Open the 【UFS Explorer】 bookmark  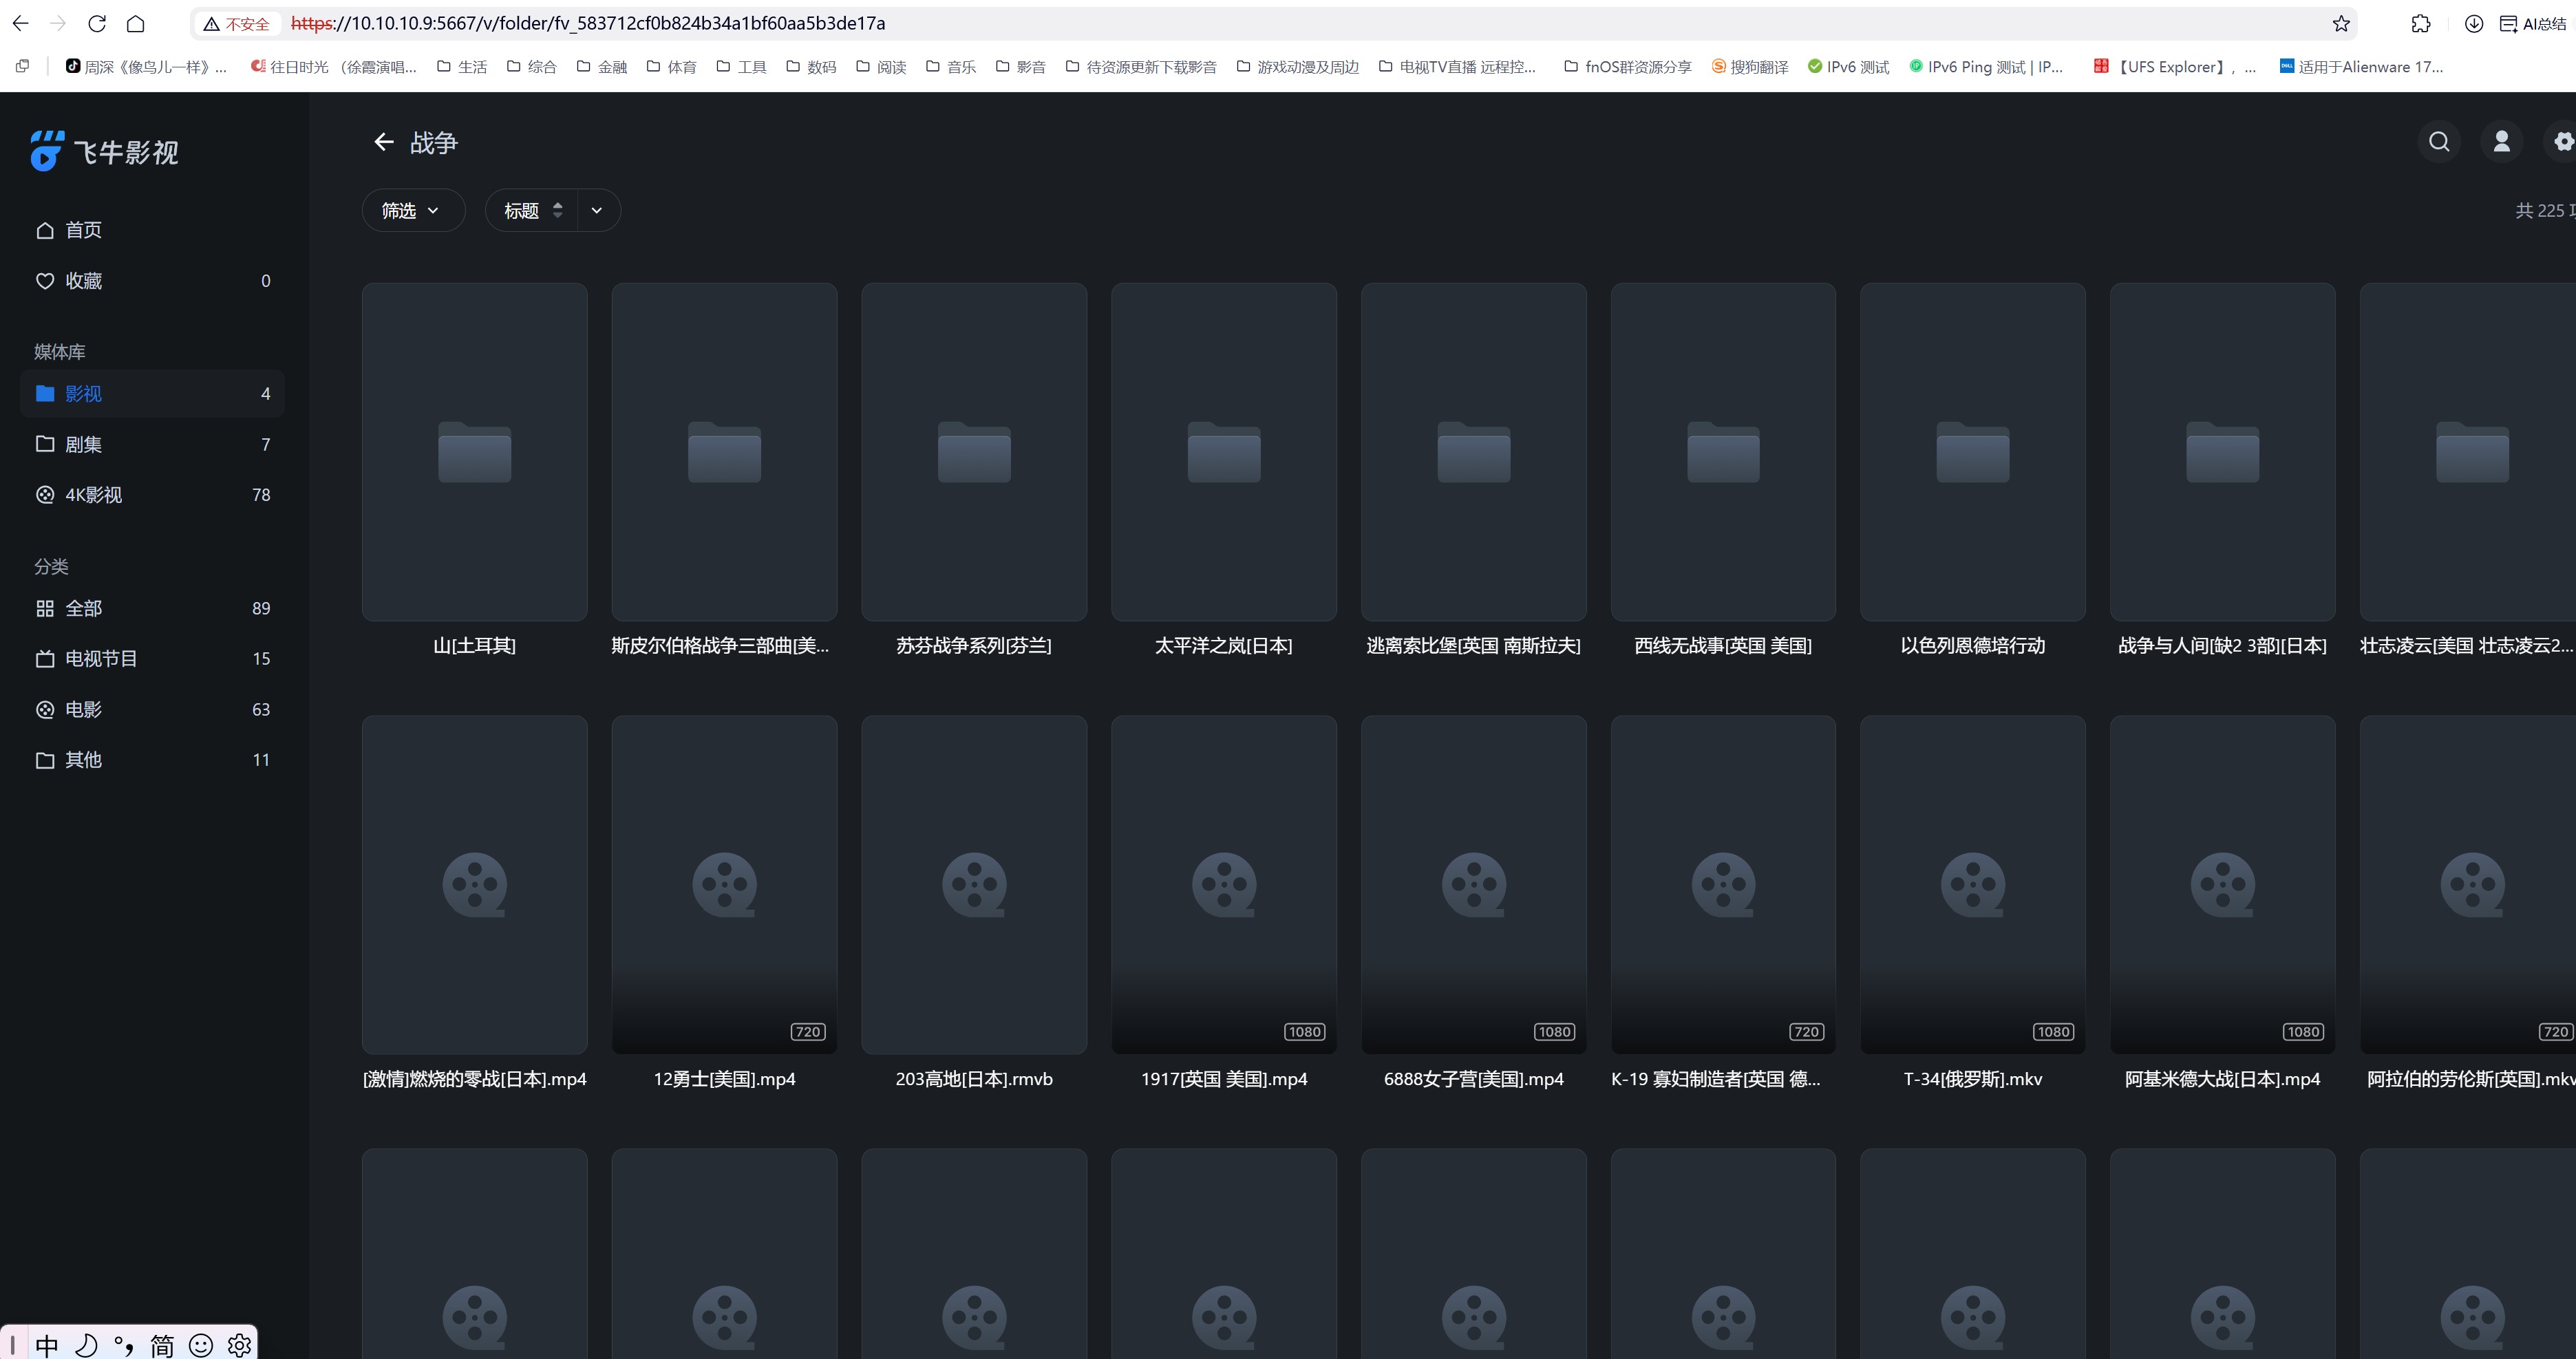[2174, 67]
